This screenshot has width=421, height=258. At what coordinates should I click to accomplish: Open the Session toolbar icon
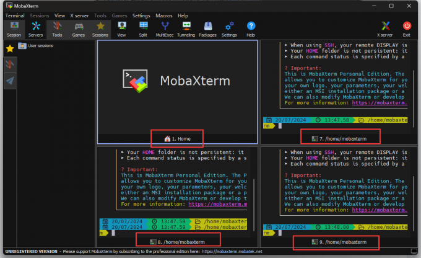click(x=14, y=29)
